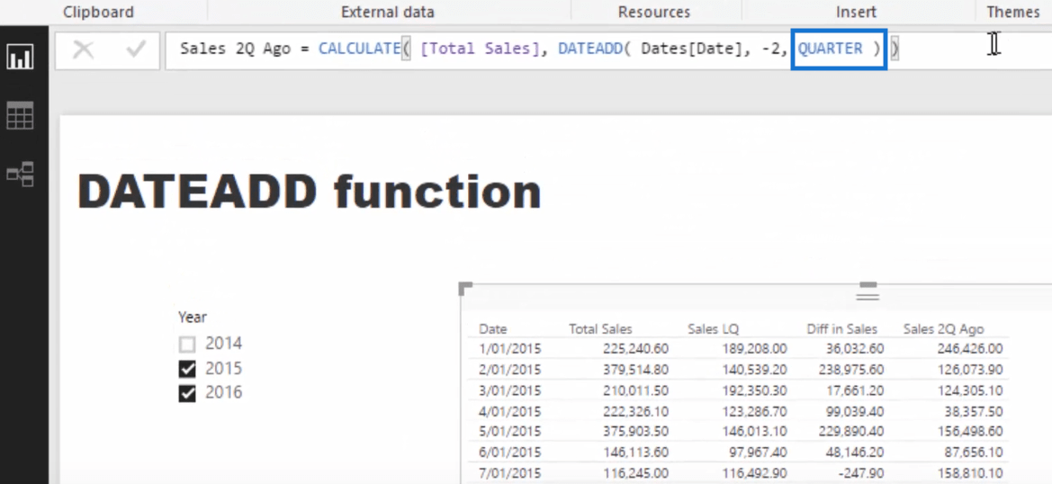Image resolution: width=1052 pixels, height=484 pixels.
Task: Select the Date column header
Action: pos(493,329)
